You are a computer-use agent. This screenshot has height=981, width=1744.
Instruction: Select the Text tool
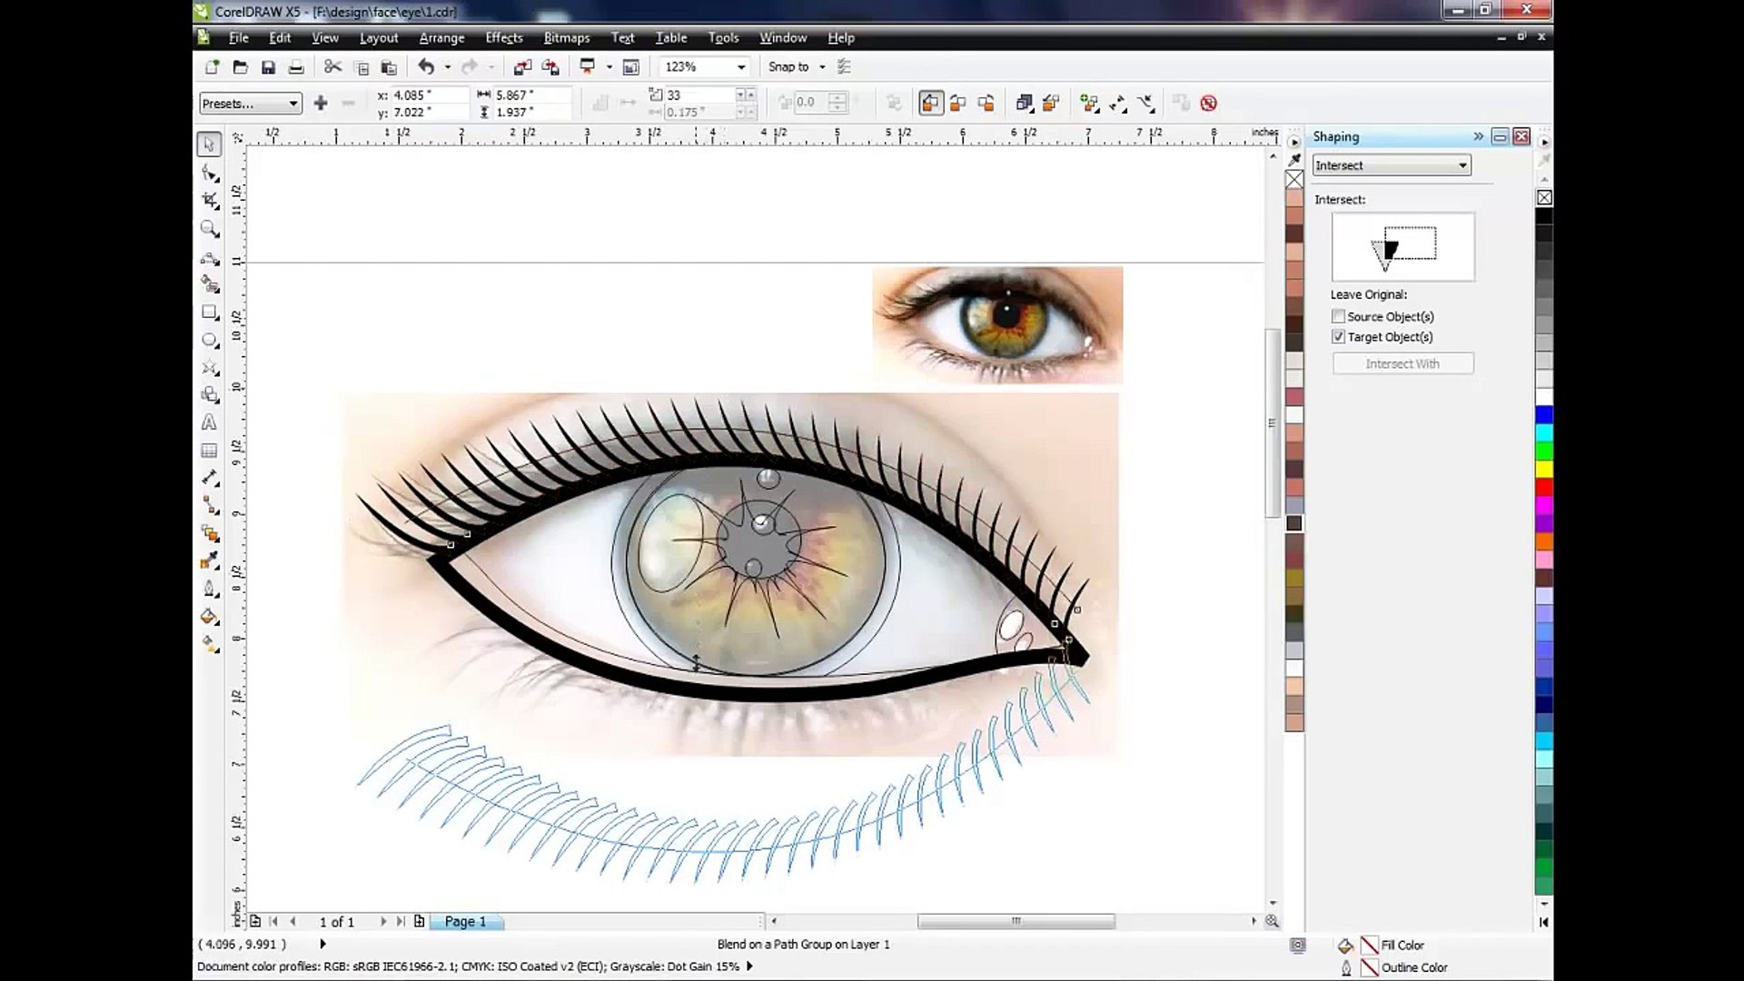[x=209, y=422]
